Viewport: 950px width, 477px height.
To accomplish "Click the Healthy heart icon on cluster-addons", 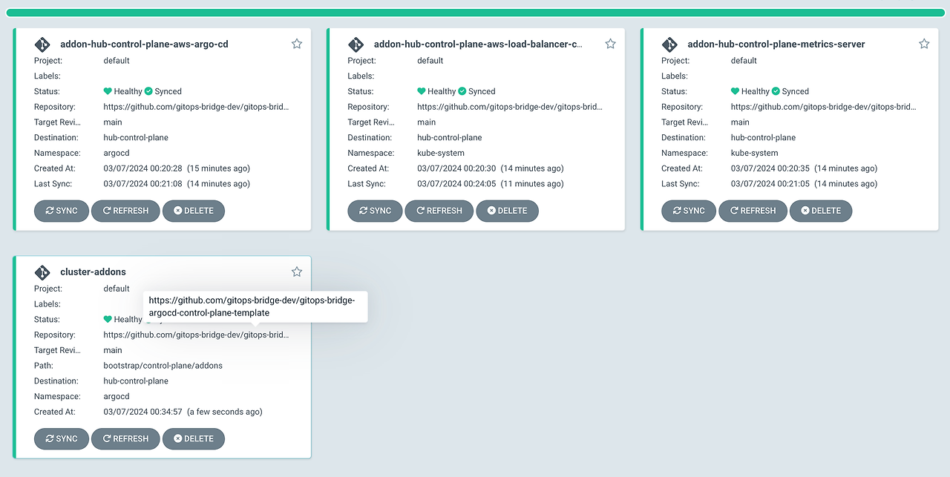I will [x=108, y=319].
